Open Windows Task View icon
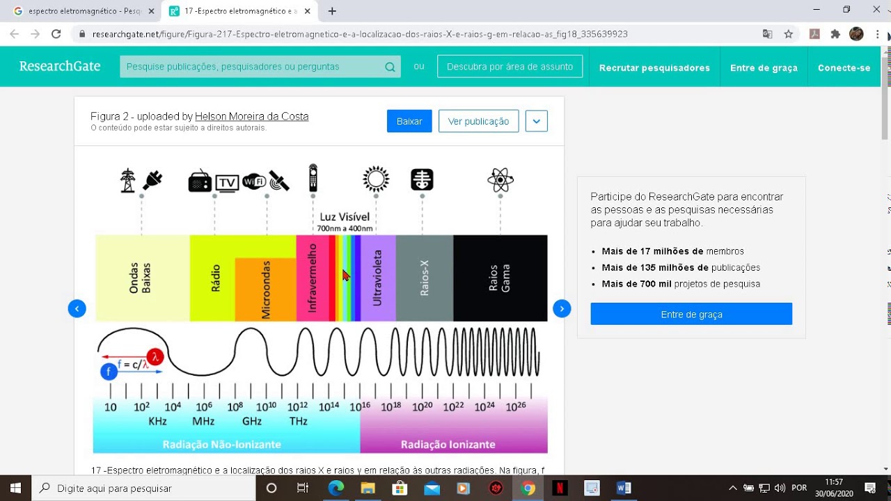This screenshot has width=891, height=501. 303,488
